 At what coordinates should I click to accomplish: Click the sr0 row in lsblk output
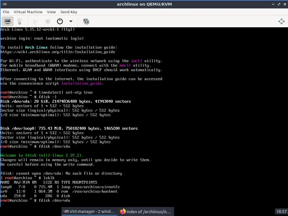(59, 191)
